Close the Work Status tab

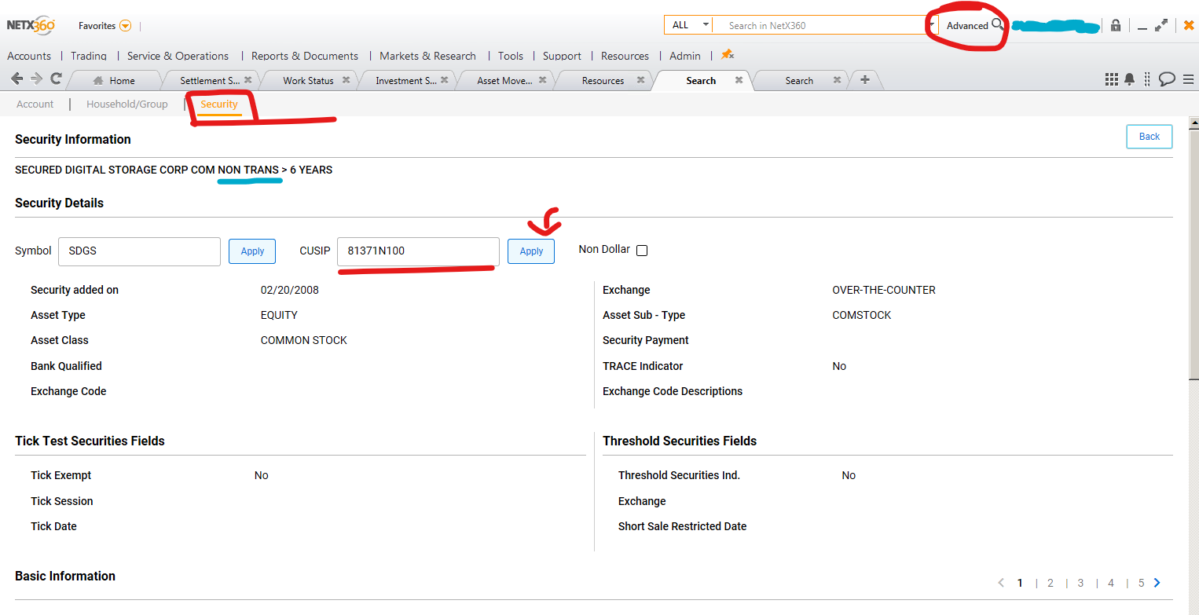click(346, 80)
